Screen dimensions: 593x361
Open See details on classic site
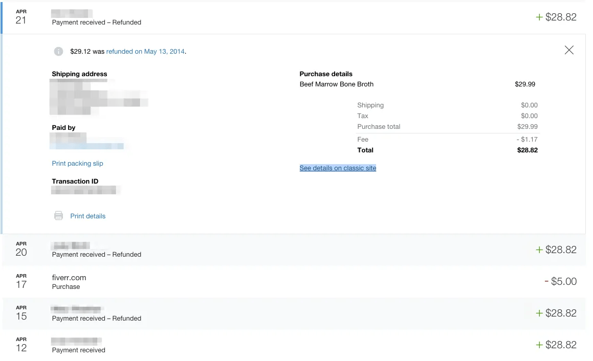coord(338,168)
